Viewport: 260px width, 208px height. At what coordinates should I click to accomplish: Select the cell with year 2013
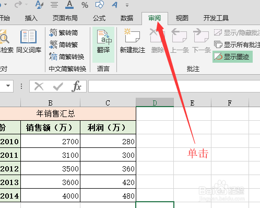point(10,182)
